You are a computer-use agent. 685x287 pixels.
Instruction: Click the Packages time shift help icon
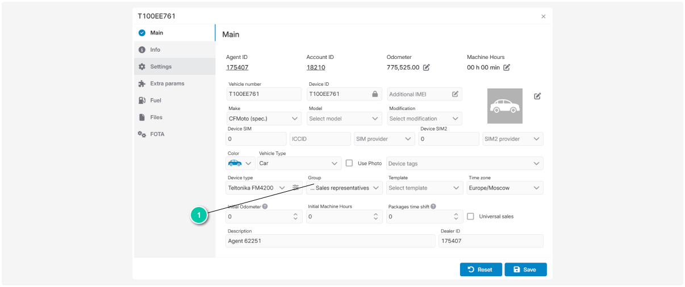pos(433,206)
